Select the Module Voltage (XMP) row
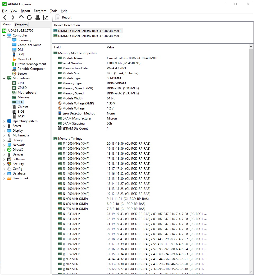Screen dimensions: 254x275 click(130, 103)
